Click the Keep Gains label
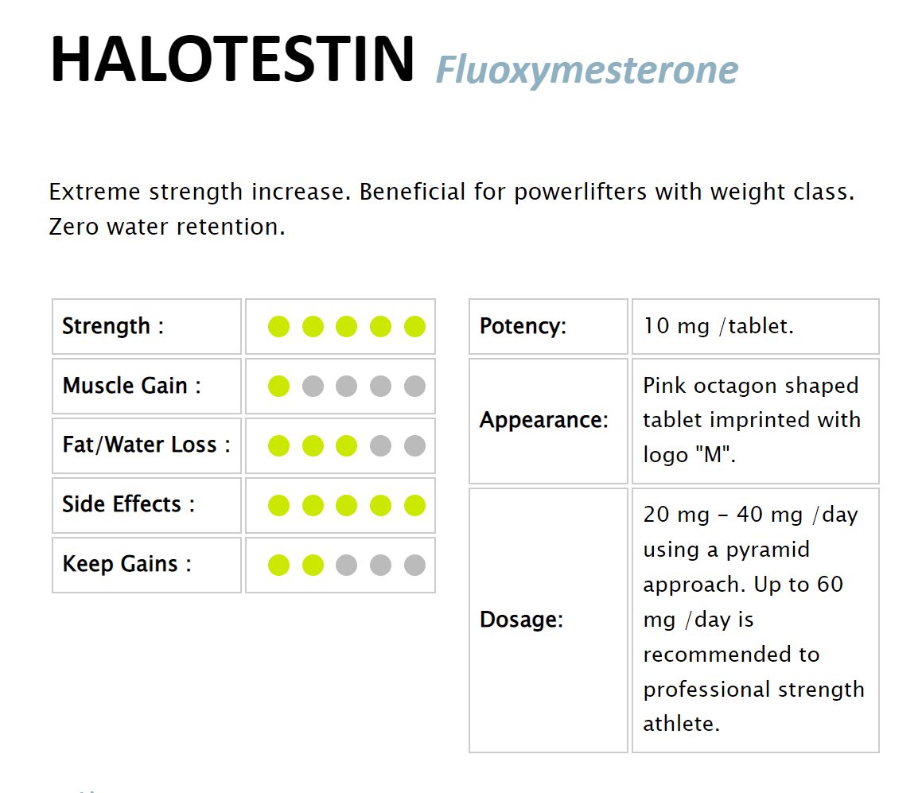Image resolution: width=922 pixels, height=793 pixels. (127, 564)
